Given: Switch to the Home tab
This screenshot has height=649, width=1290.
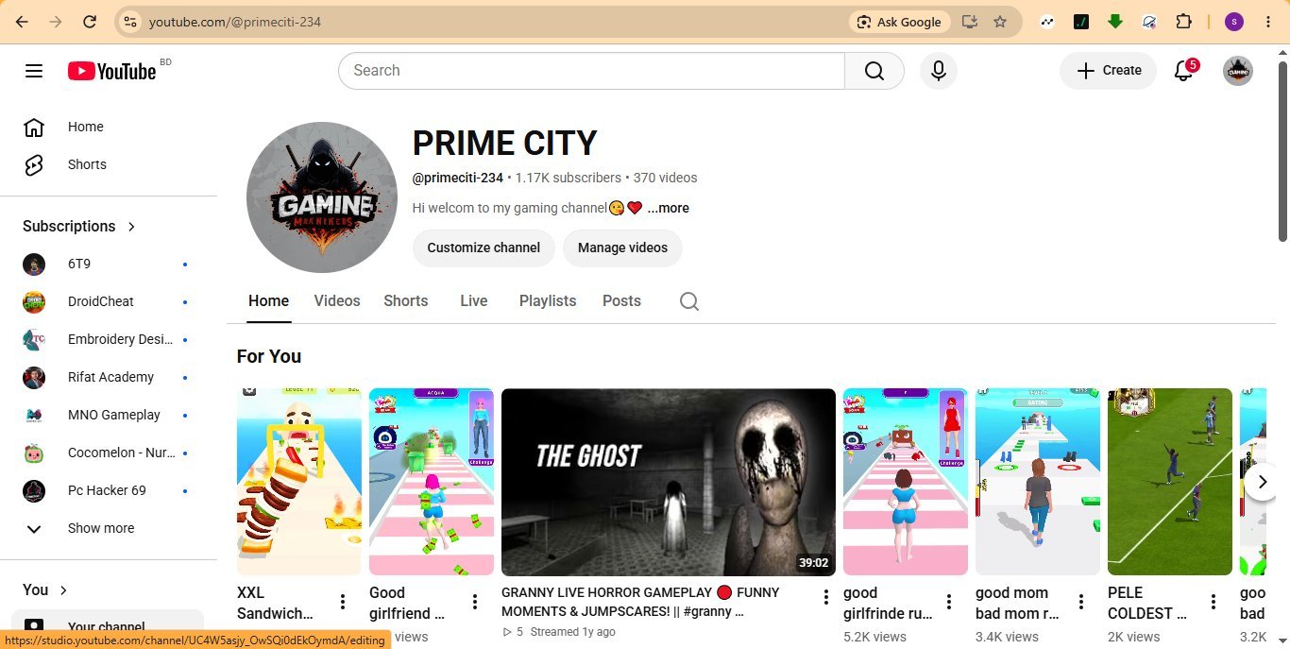Looking at the screenshot, I should [x=268, y=301].
